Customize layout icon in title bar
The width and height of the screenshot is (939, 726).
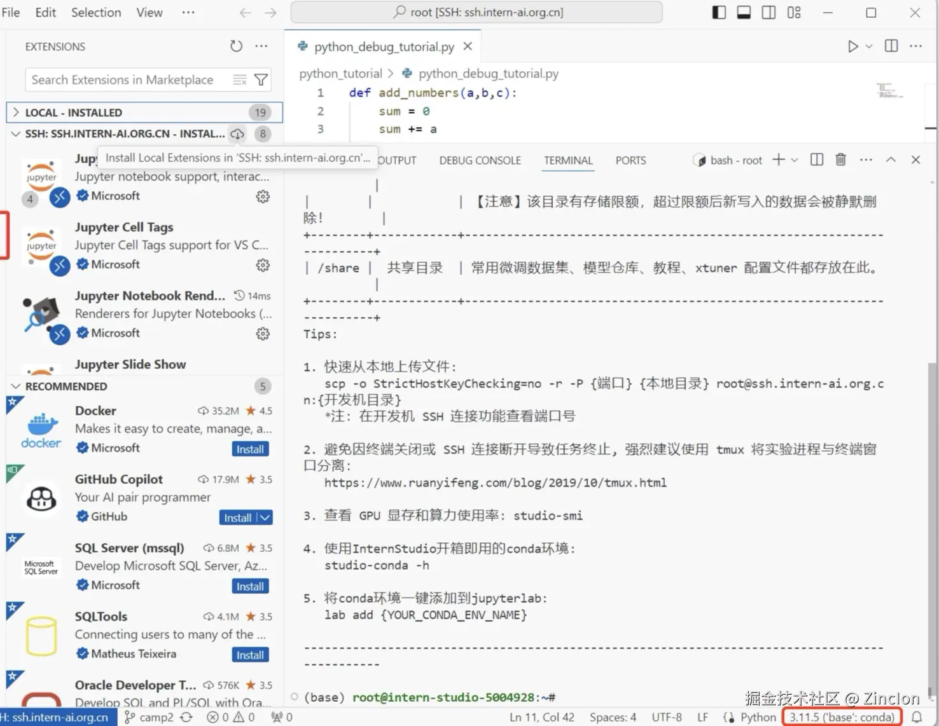pos(794,13)
